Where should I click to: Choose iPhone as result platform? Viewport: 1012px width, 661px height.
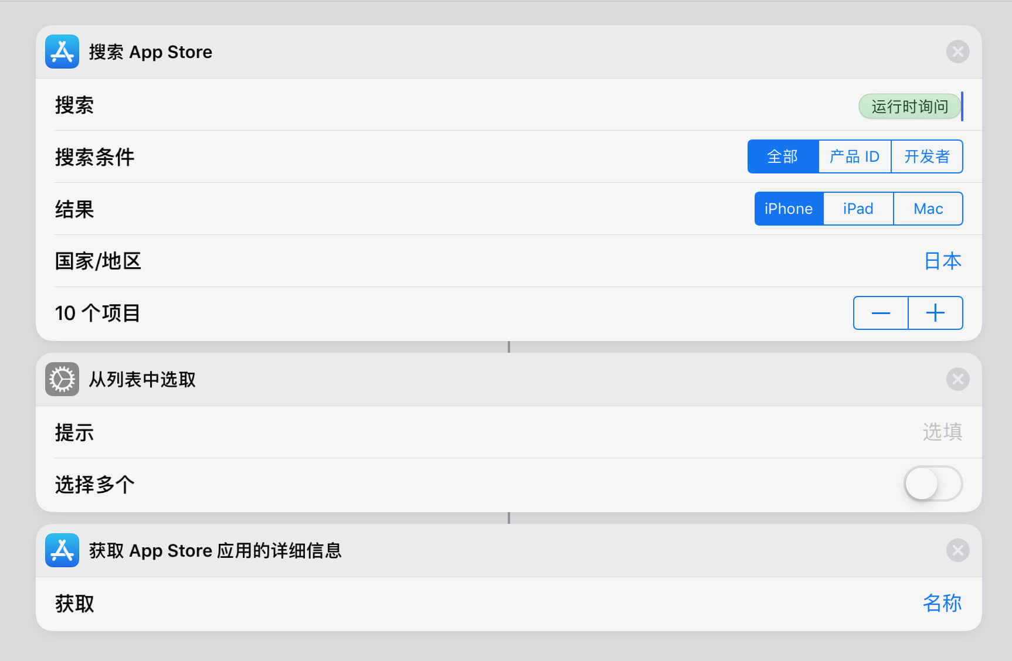[x=789, y=209]
